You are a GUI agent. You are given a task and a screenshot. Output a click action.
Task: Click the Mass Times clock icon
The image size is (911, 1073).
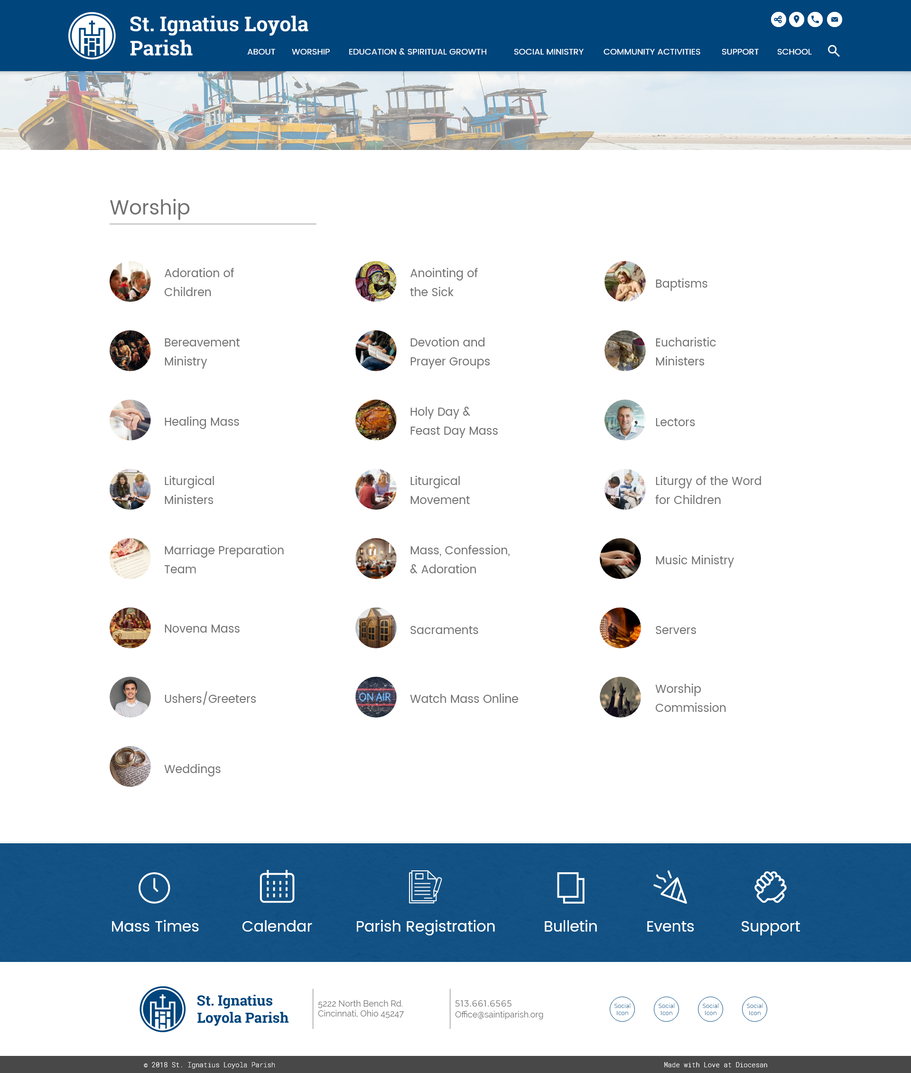[154, 887]
